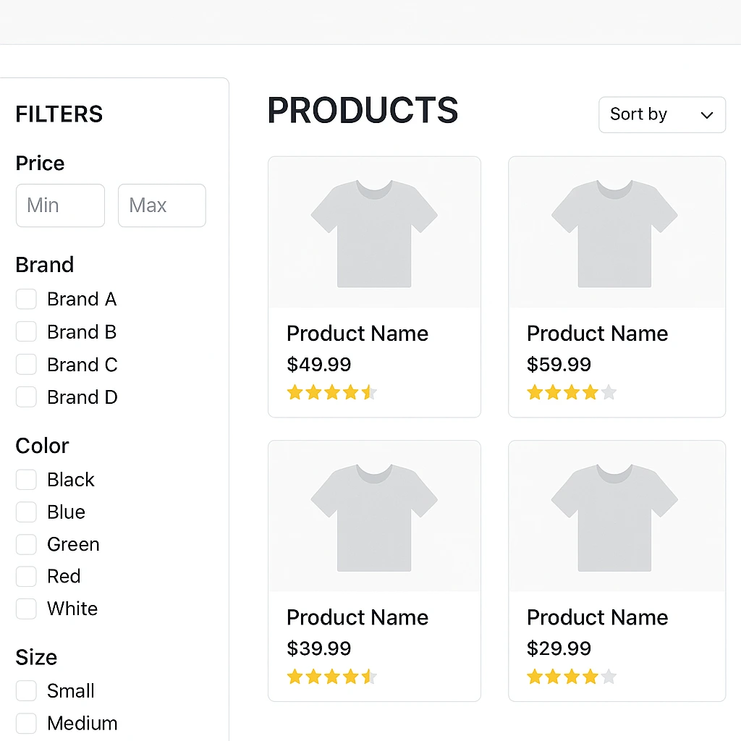Toggle the Small size checkbox
The width and height of the screenshot is (741, 741).
(x=26, y=691)
